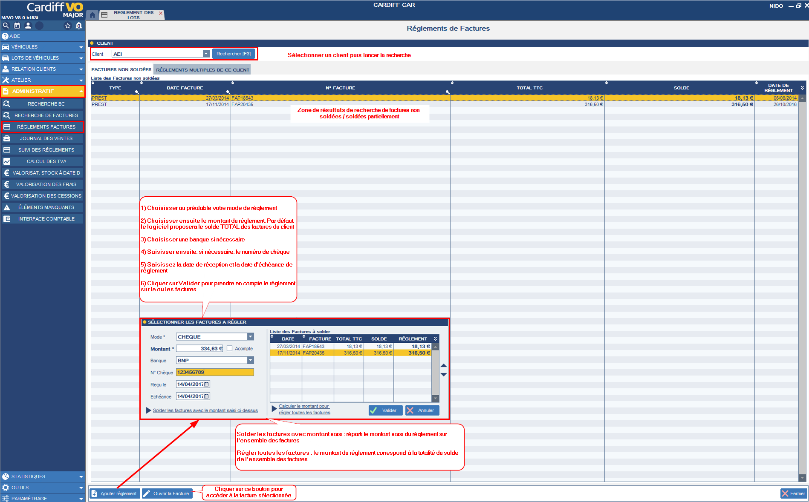
Task: Collapse the ADMINISTRATIF menu
Action: (x=43, y=91)
